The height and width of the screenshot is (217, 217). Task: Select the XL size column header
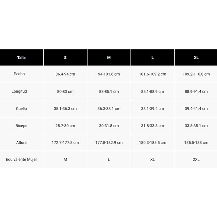196,58
